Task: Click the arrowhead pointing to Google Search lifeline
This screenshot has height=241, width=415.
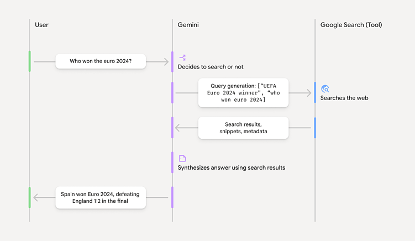Action: pyautogui.click(x=309, y=93)
